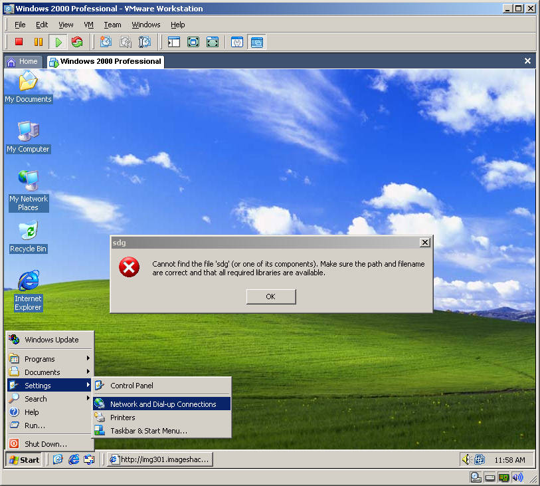Select the Windows 2000 Professional tab
The height and width of the screenshot is (486, 540).
pos(106,62)
